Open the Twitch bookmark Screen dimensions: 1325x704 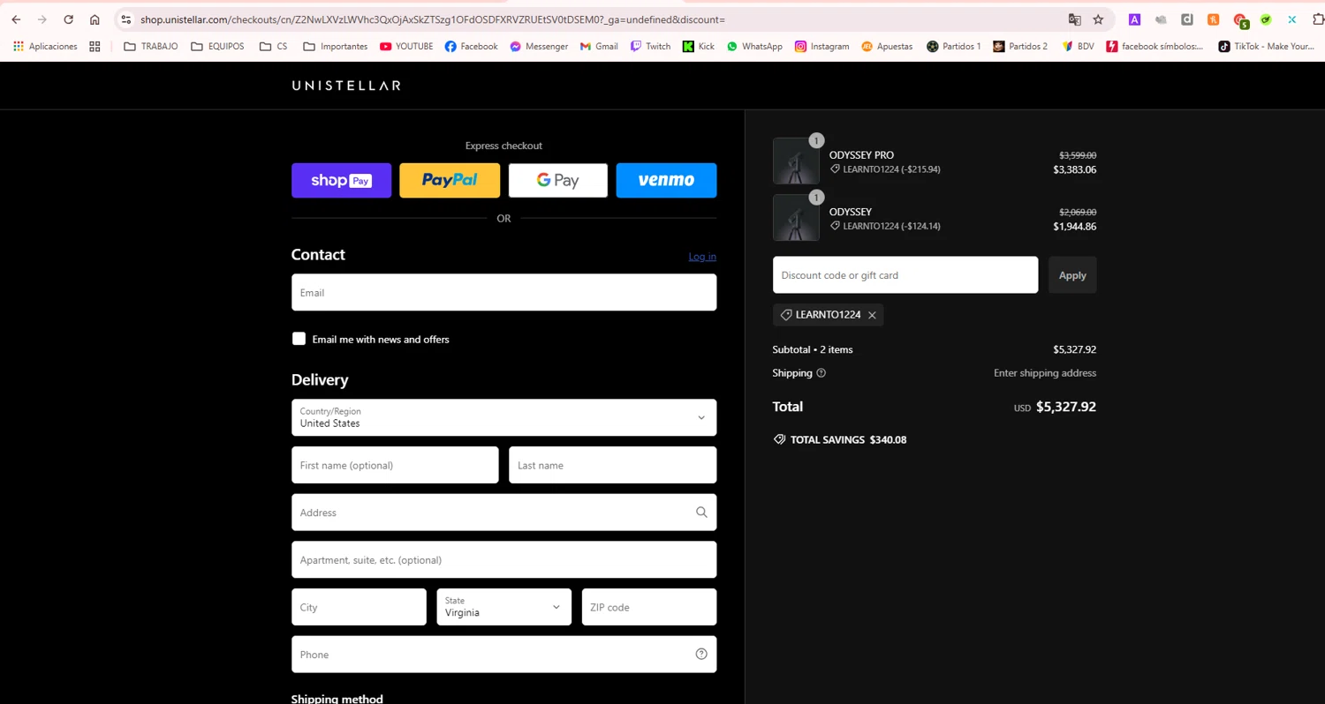coord(650,46)
